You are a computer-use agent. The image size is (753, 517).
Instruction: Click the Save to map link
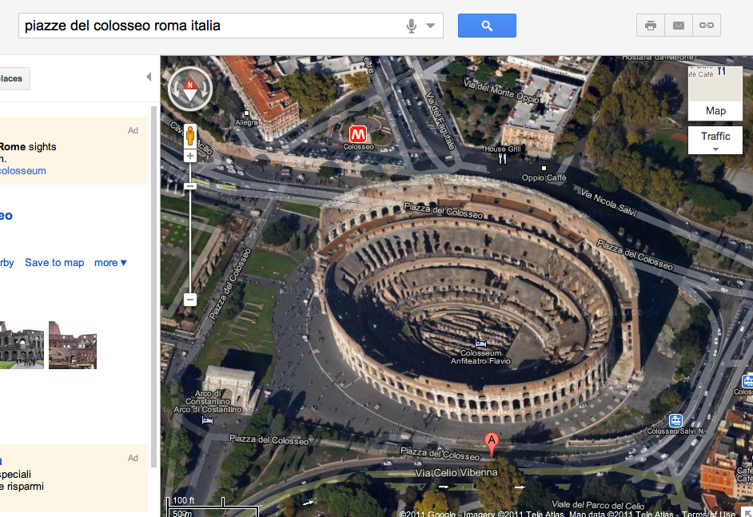click(x=54, y=263)
